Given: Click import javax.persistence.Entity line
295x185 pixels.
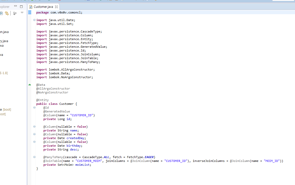Looking at the screenshot, I should pos(64,39).
